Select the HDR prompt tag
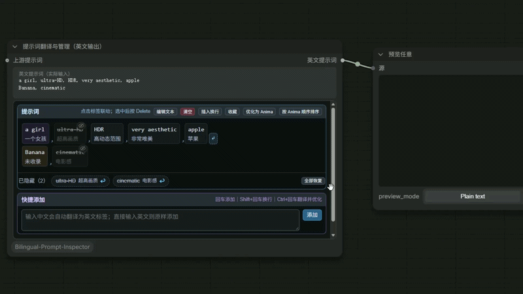 (107, 134)
